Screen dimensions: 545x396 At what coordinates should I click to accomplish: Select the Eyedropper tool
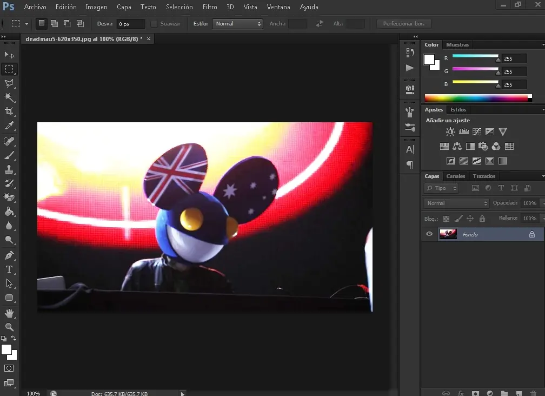coord(9,126)
